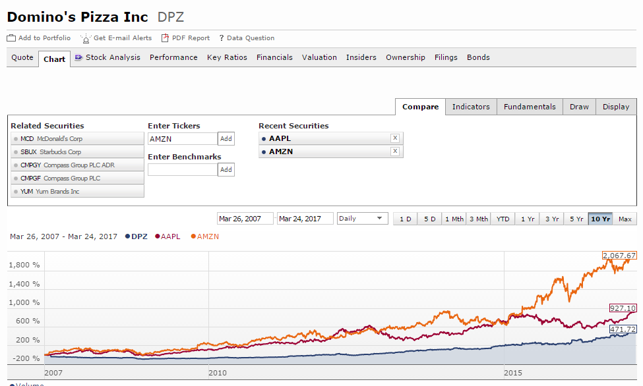643x386 pixels.
Task: Click the 1,800 % axis label
Action: [24, 265]
